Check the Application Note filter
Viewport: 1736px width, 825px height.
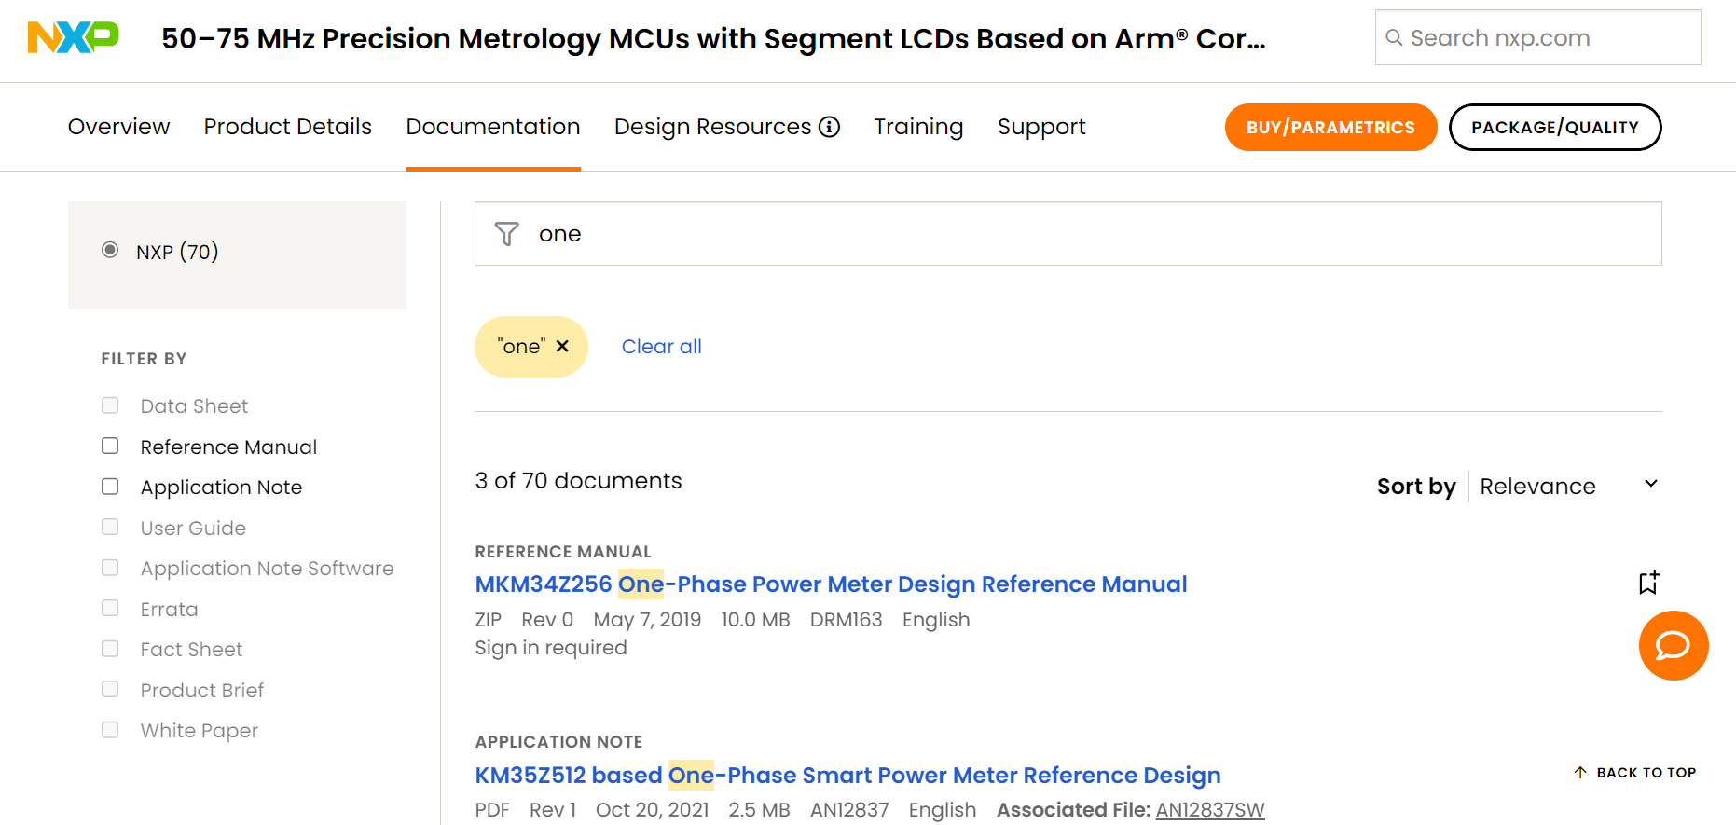pyautogui.click(x=110, y=486)
